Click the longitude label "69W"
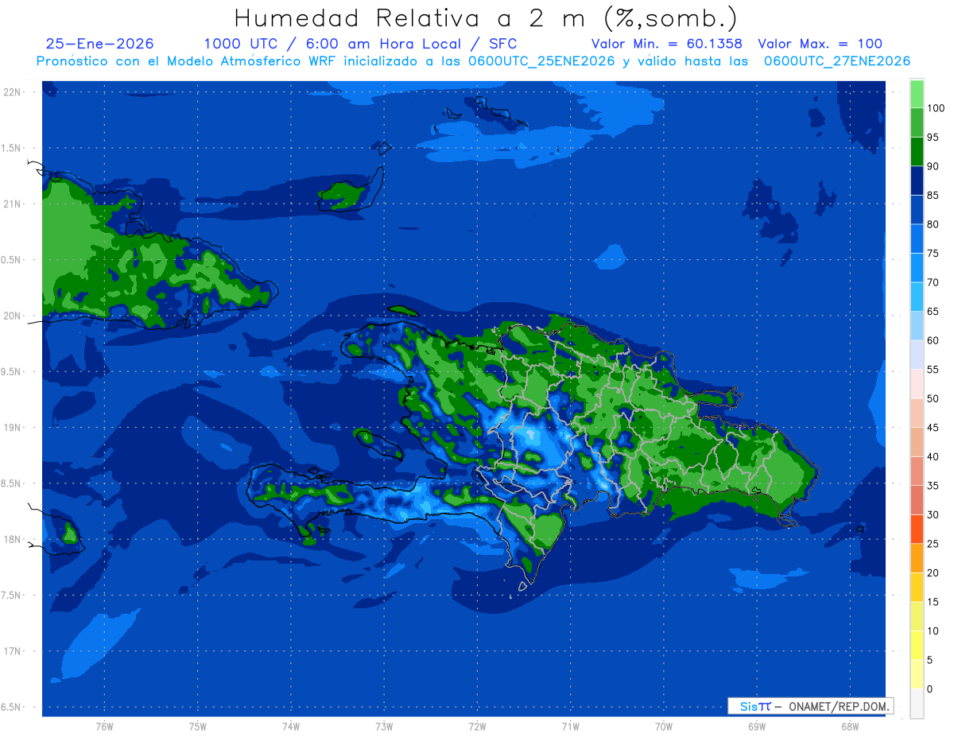 click(x=757, y=727)
